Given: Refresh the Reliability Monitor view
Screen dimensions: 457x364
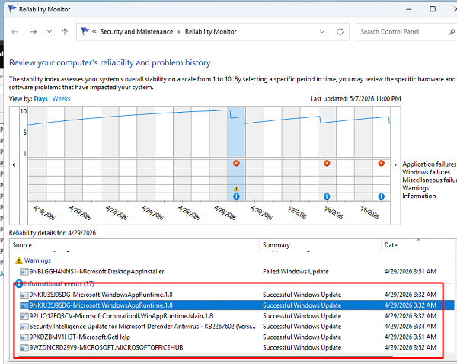Looking at the screenshot, I should [x=340, y=32].
